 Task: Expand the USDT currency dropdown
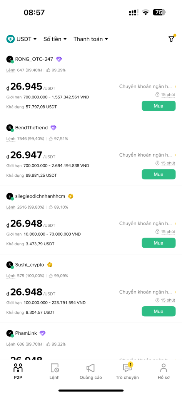pyautogui.click(x=22, y=39)
